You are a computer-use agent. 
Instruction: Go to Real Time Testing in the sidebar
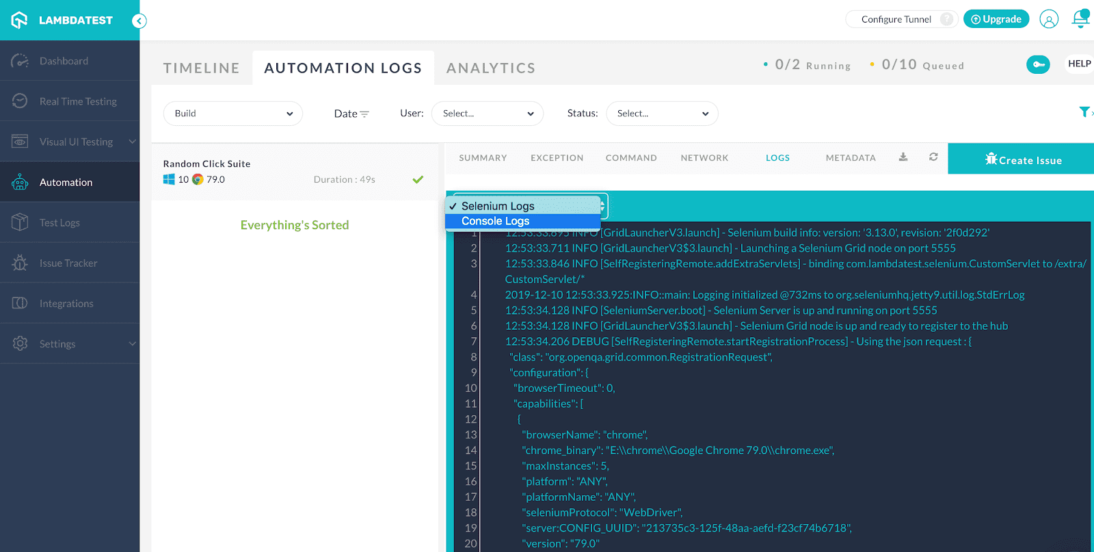[70, 101]
